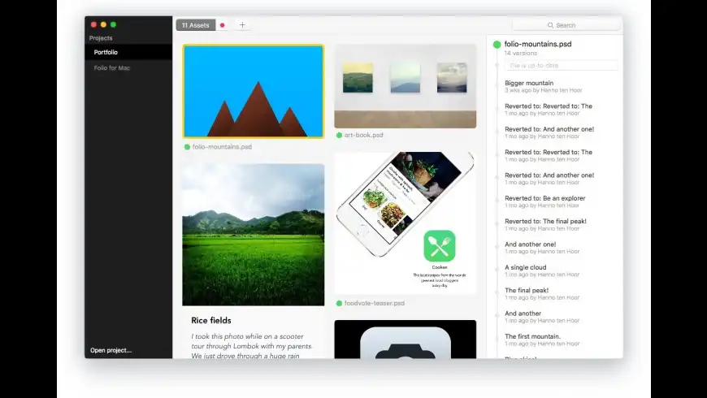The width and height of the screenshot is (707, 398).
Task: Open the Portfolio project
Action: [128, 52]
